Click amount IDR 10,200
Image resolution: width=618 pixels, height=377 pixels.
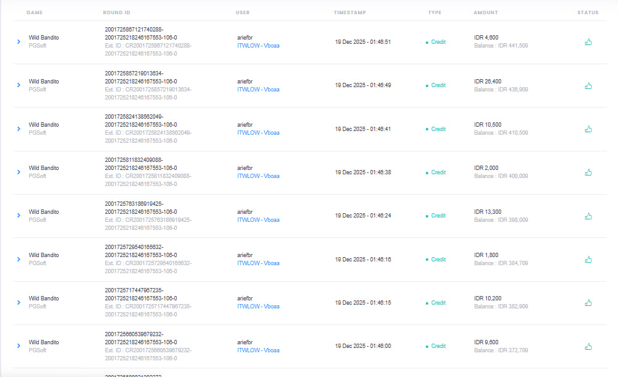[x=488, y=299]
